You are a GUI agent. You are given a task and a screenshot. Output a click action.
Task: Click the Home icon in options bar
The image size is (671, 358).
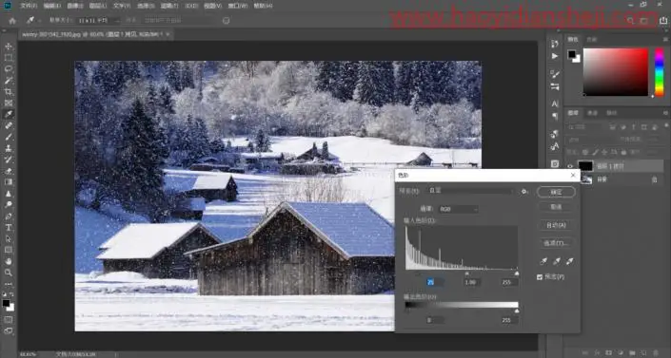coord(12,20)
